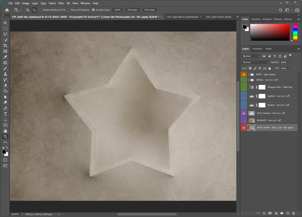The image size is (302, 217).
Task: Click the Home icon in options bar
Action: pos(7,10)
